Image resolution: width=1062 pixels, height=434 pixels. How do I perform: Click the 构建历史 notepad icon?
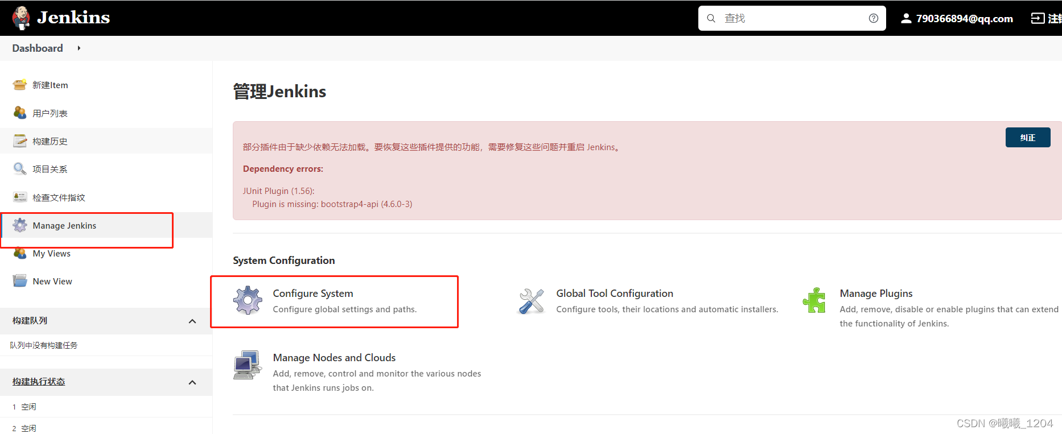coord(20,140)
